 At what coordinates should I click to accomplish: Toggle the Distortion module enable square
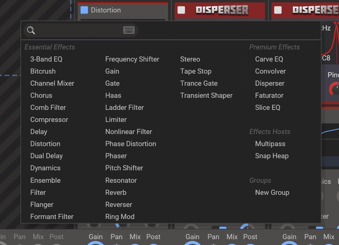click(84, 10)
